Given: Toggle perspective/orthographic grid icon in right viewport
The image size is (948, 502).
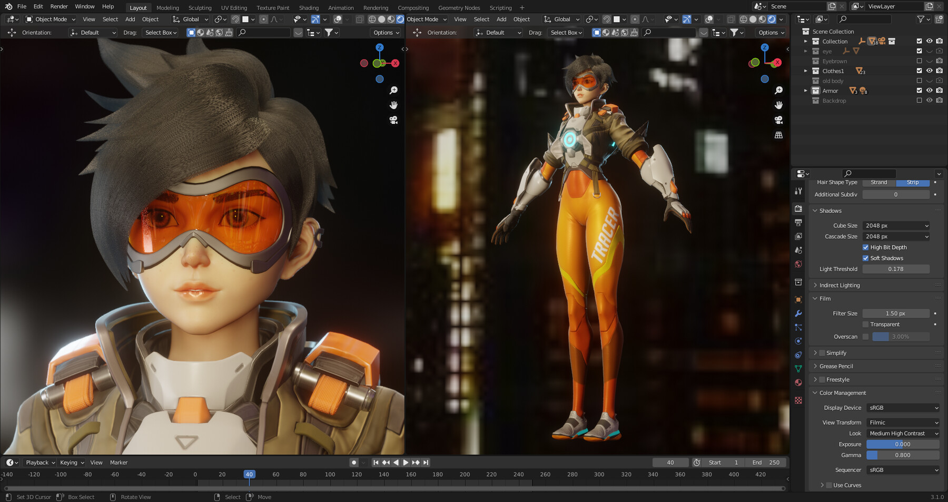Looking at the screenshot, I should (x=778, y=135).
